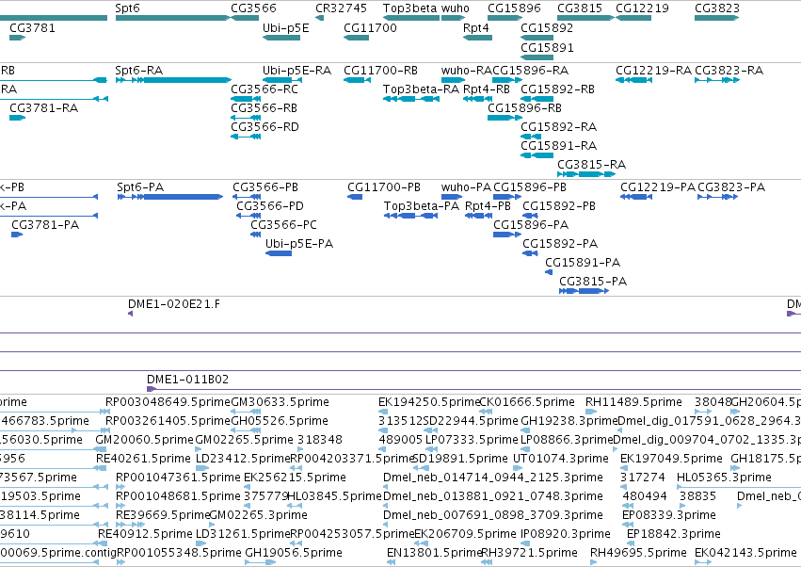Screen dimensions: 801x567
Task: Click the RP003048649.5prime EST label
Action: [x=168, y=402]
